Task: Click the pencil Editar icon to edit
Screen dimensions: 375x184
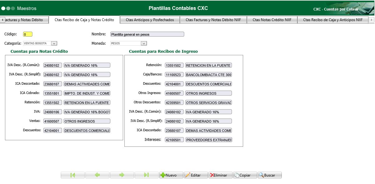Action: pos(196,175)
